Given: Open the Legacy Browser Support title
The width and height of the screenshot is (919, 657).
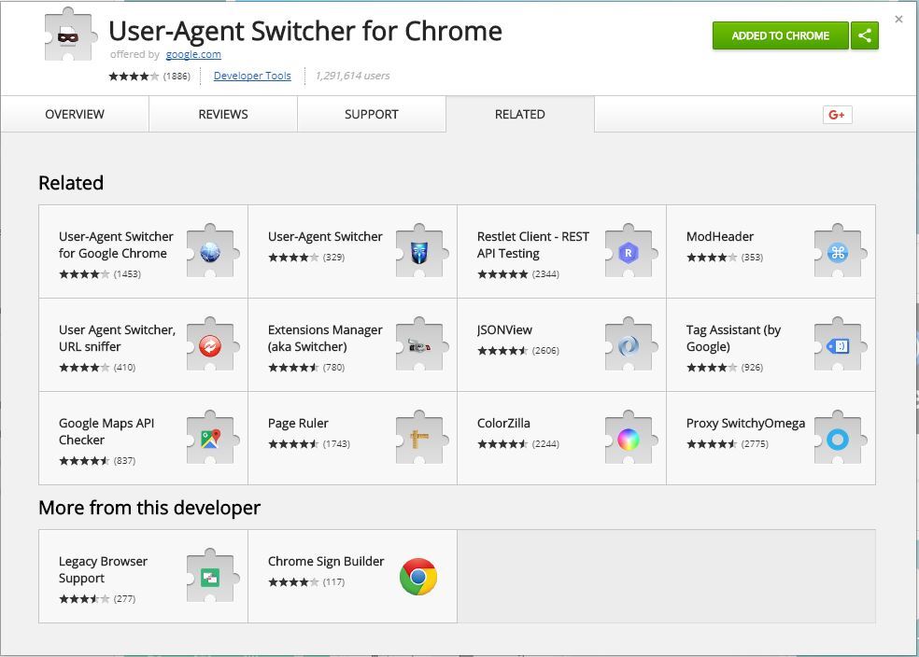Looking at the screenshot, I should [x=103, y=570].
